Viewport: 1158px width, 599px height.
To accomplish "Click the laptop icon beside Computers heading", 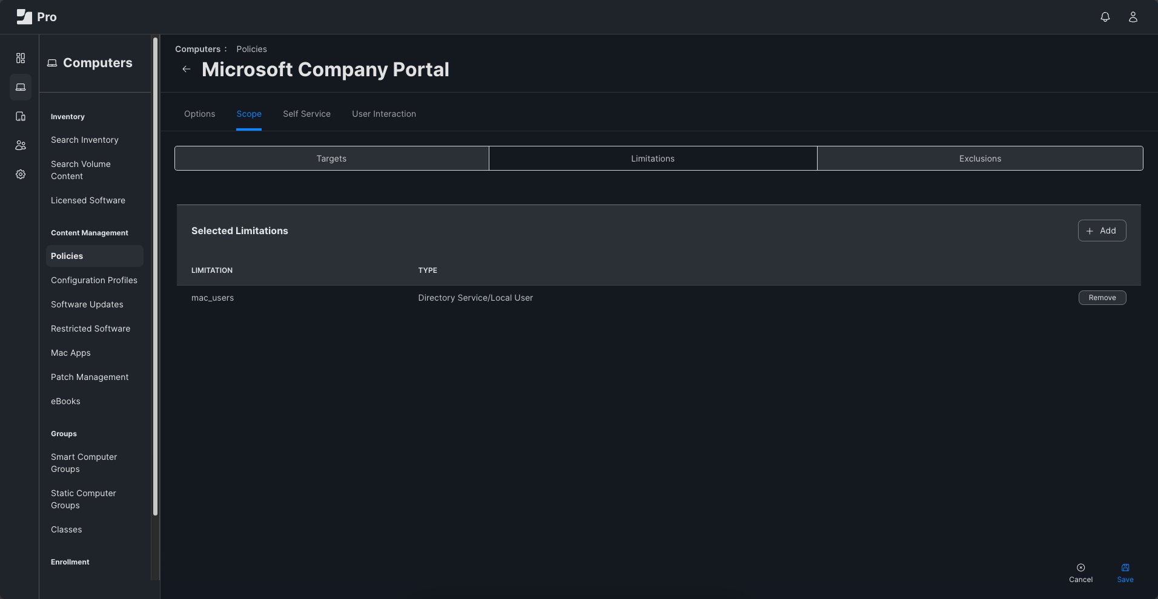I will coord(52,63).
